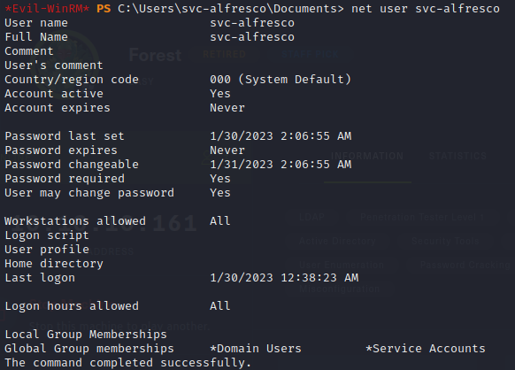
Task: Click the faint RETIRED badge
Action: click(225, 54)
